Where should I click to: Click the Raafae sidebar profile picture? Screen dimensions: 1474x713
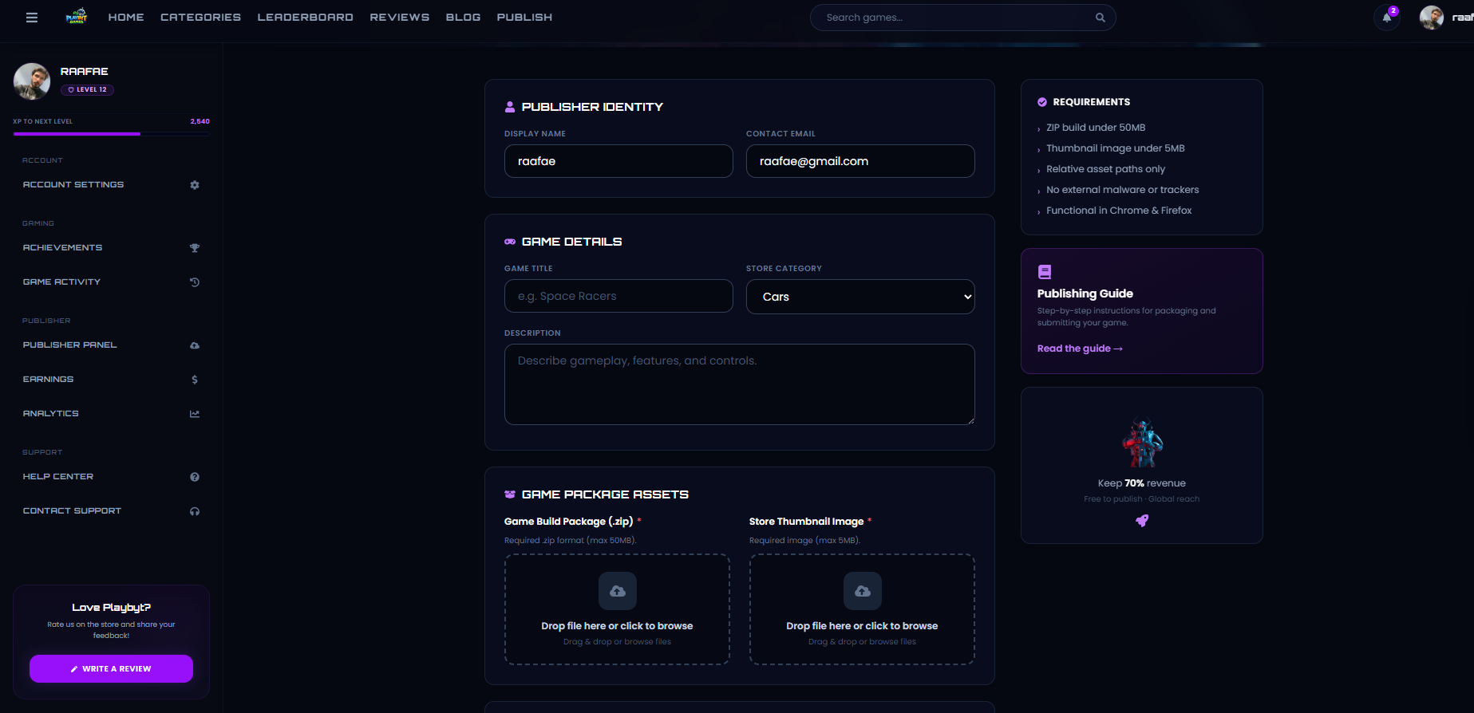32,81
